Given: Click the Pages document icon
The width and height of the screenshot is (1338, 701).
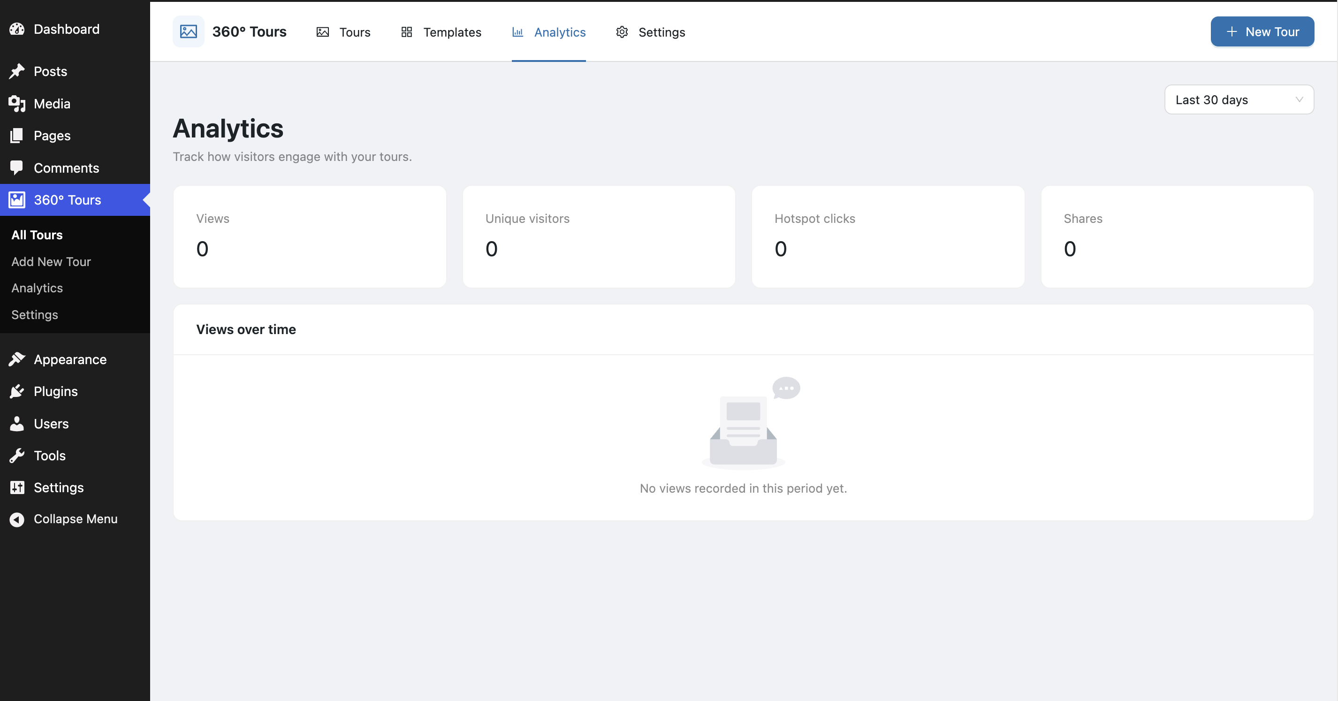Looking at the screenshot, I should 16,136.
